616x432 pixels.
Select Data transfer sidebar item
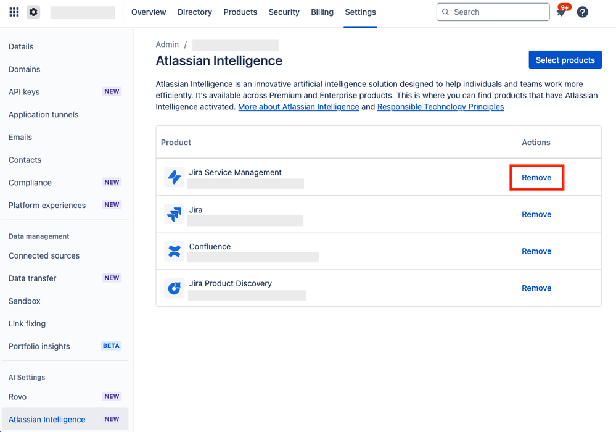tap(32, 278)
